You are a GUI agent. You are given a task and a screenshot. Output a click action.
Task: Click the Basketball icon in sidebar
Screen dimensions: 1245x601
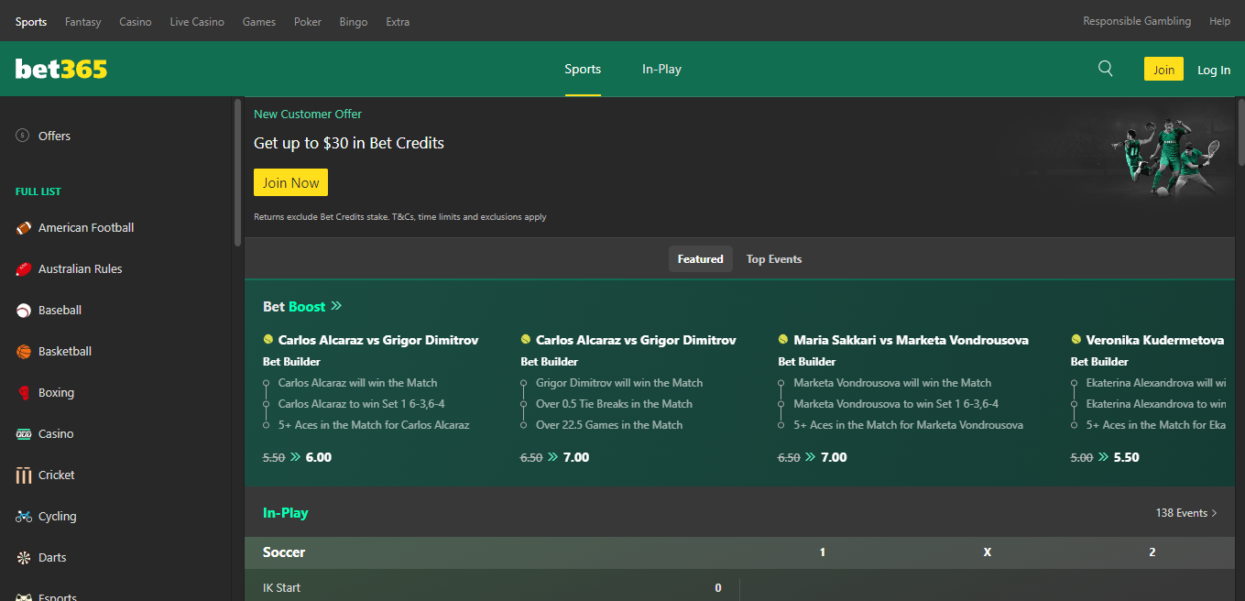pos(24,352)
